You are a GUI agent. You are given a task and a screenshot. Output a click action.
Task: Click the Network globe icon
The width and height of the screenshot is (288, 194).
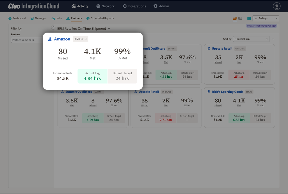coord(98,6)
